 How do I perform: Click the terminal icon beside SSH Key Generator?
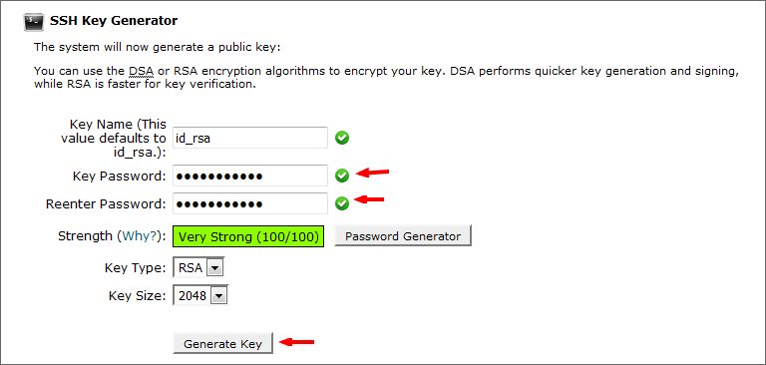[x=34, y=23]
